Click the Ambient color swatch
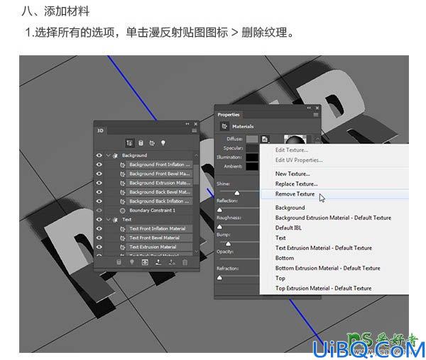The width and height of the screenshot is (426, 360). pos(252,167)
